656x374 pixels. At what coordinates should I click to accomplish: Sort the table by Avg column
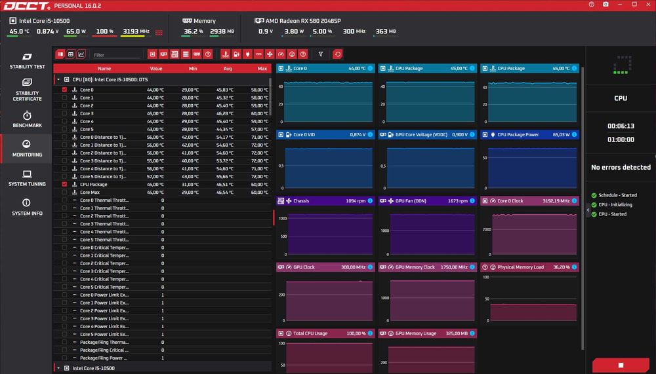[x=228, y=69]
